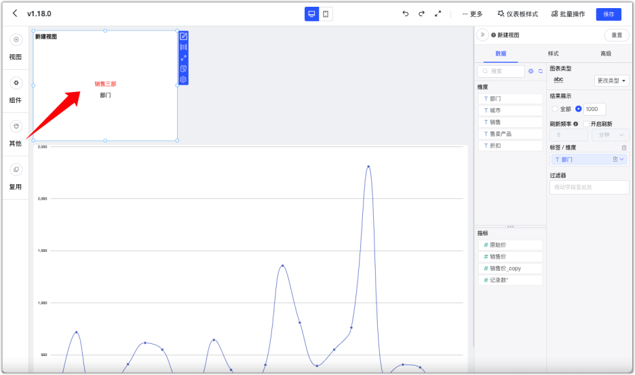635x375 pixels.
Task: Click the back arrow beside v1.18.0
Action: click(x=15, y=14)
